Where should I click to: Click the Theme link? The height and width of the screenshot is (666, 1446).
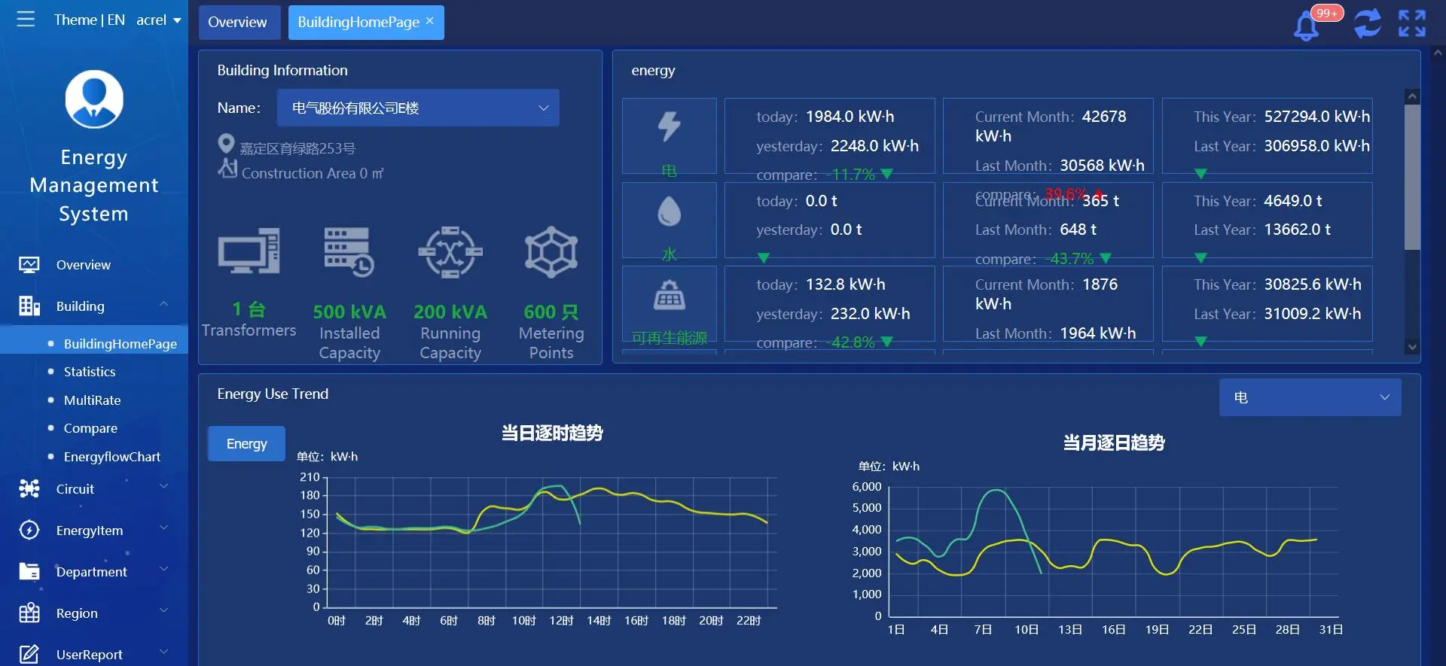tap(75, 20)
